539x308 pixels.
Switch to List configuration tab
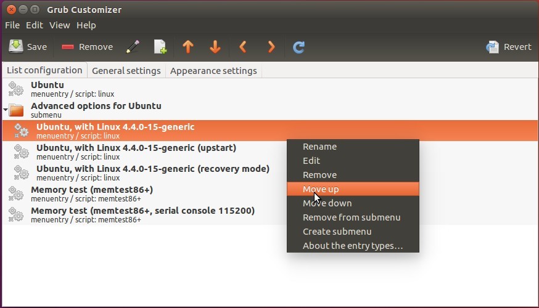[x=44, y=70]
